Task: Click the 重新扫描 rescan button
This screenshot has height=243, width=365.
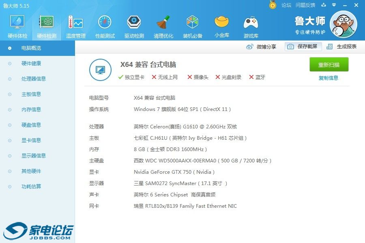Action: click(329, 64)
